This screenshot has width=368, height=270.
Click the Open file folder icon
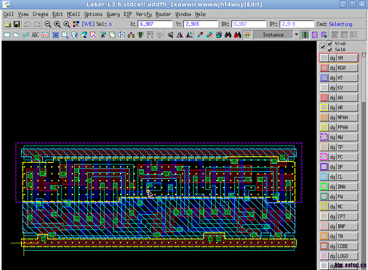coord(7,25)
